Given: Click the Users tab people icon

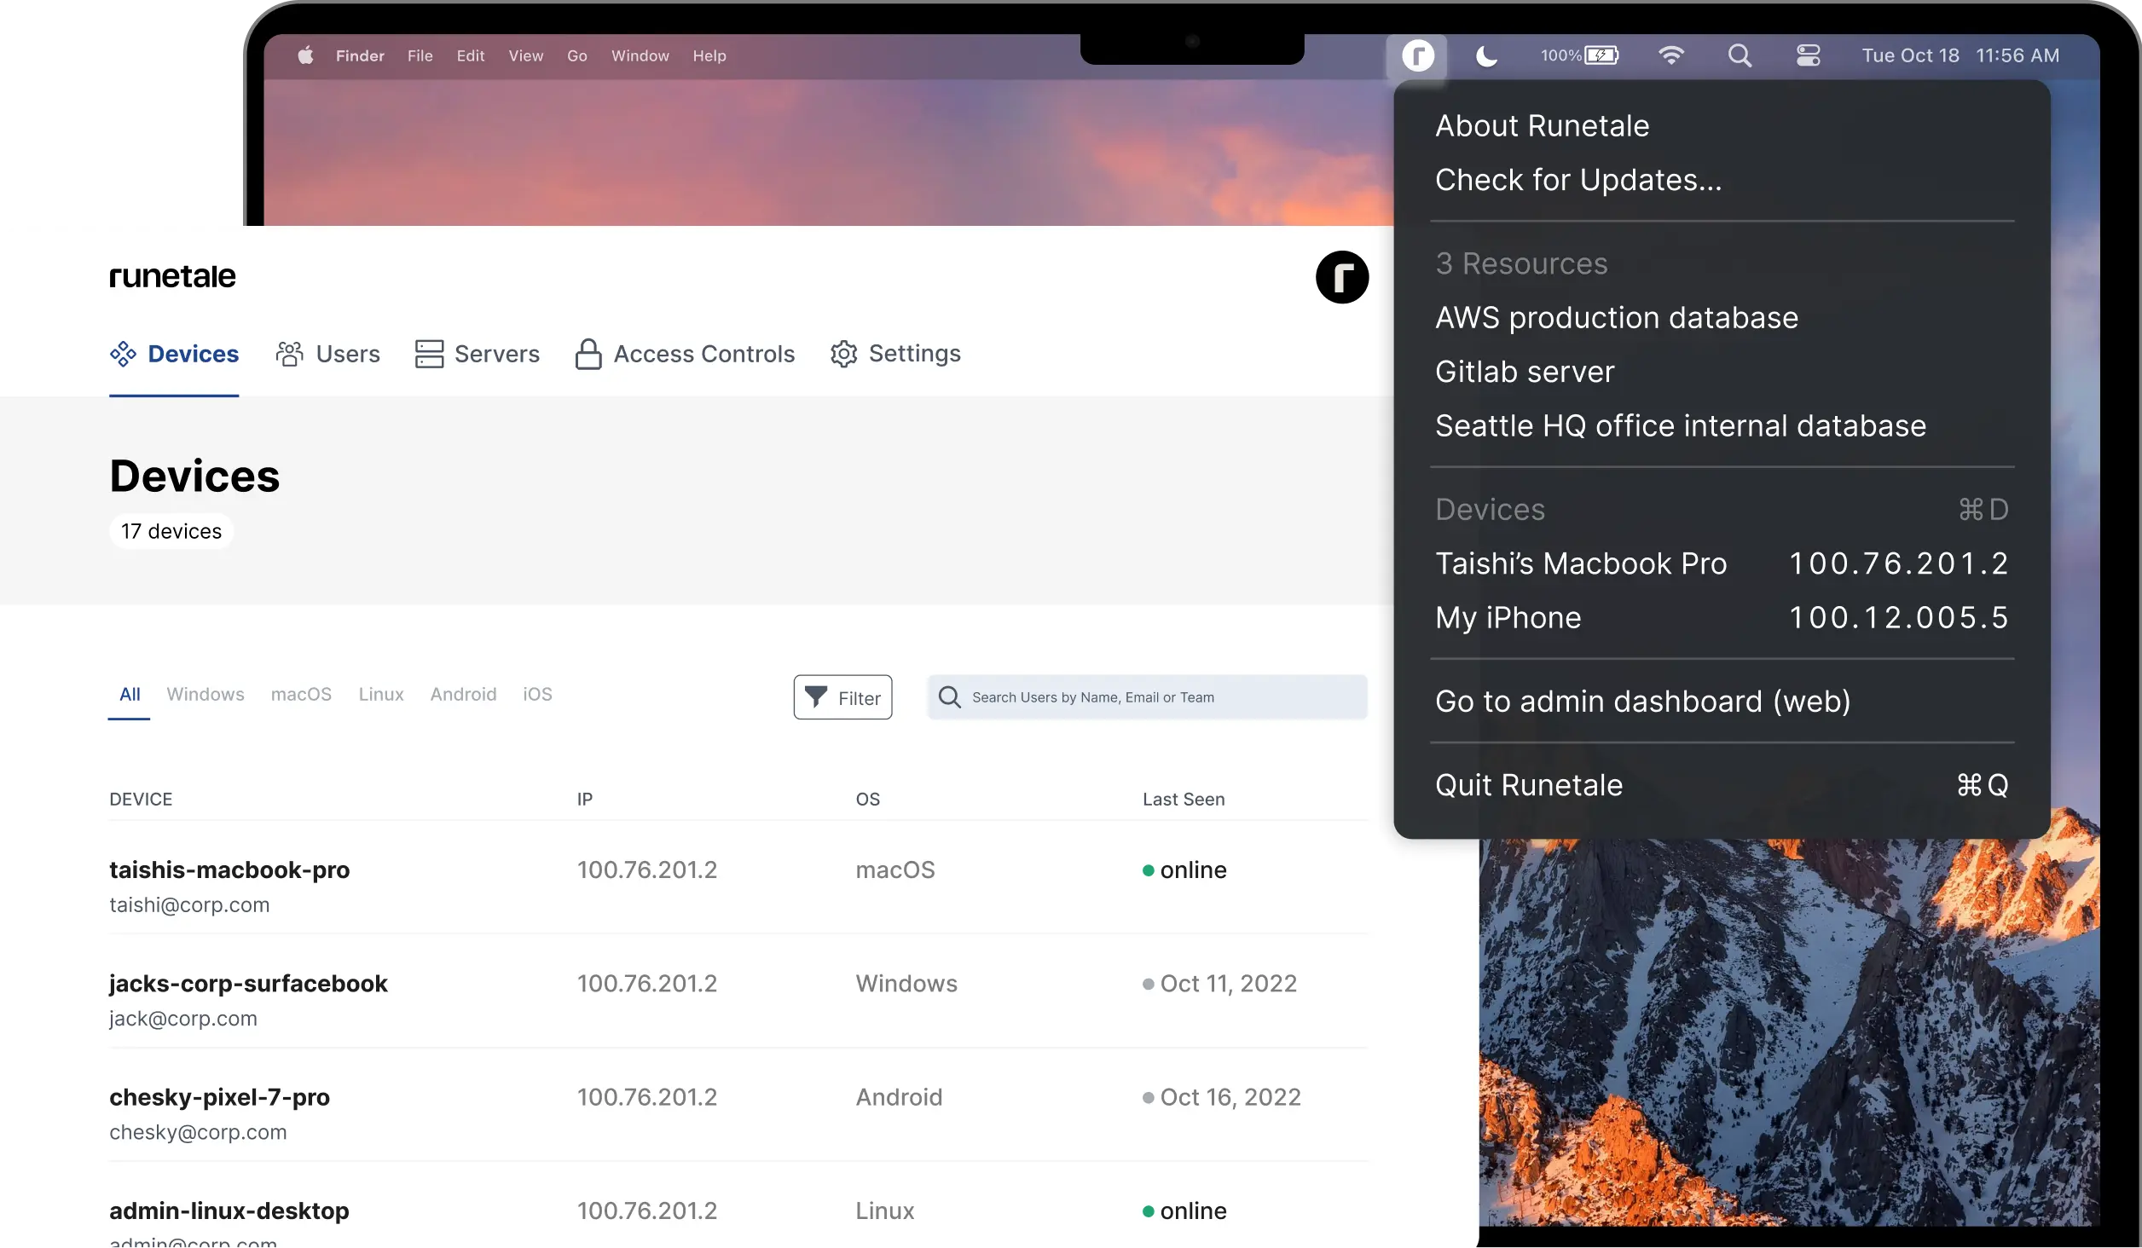Looking at the screenshot, I should [290, 354].
